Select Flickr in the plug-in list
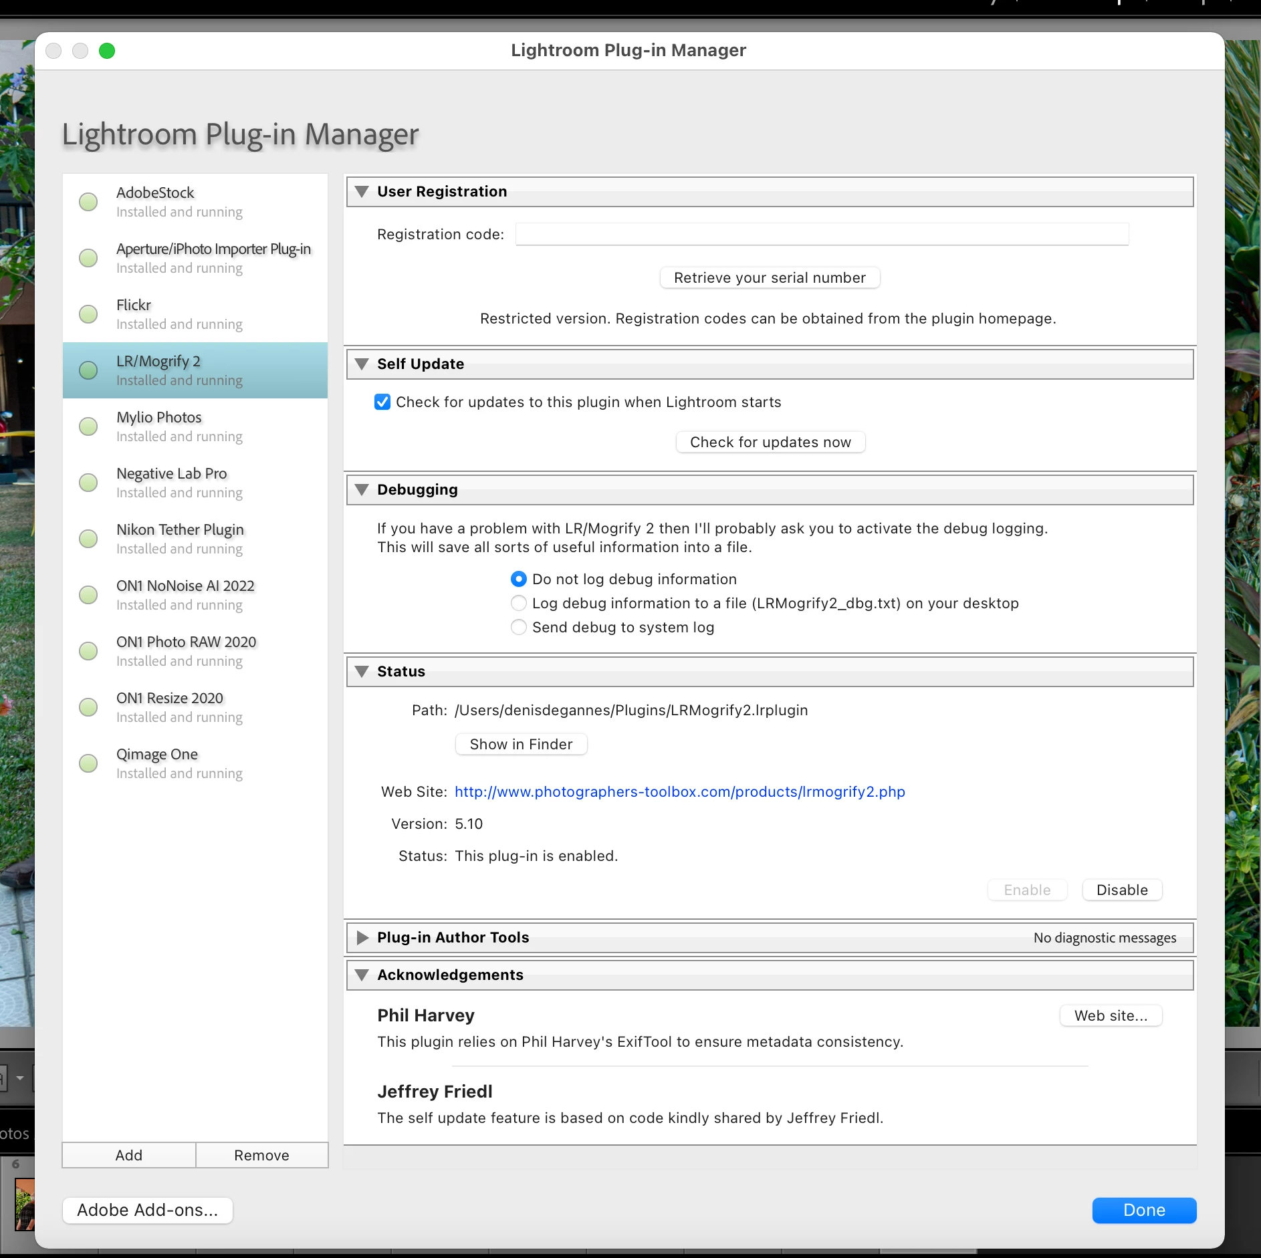The image size is (1261, 1258). point(195,314)
